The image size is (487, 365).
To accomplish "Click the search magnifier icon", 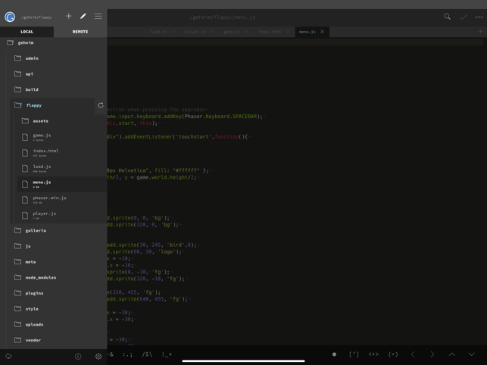I will pyautogui.click(x=448, y=16).
